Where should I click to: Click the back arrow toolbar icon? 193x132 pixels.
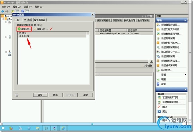[x=2, y=11]
